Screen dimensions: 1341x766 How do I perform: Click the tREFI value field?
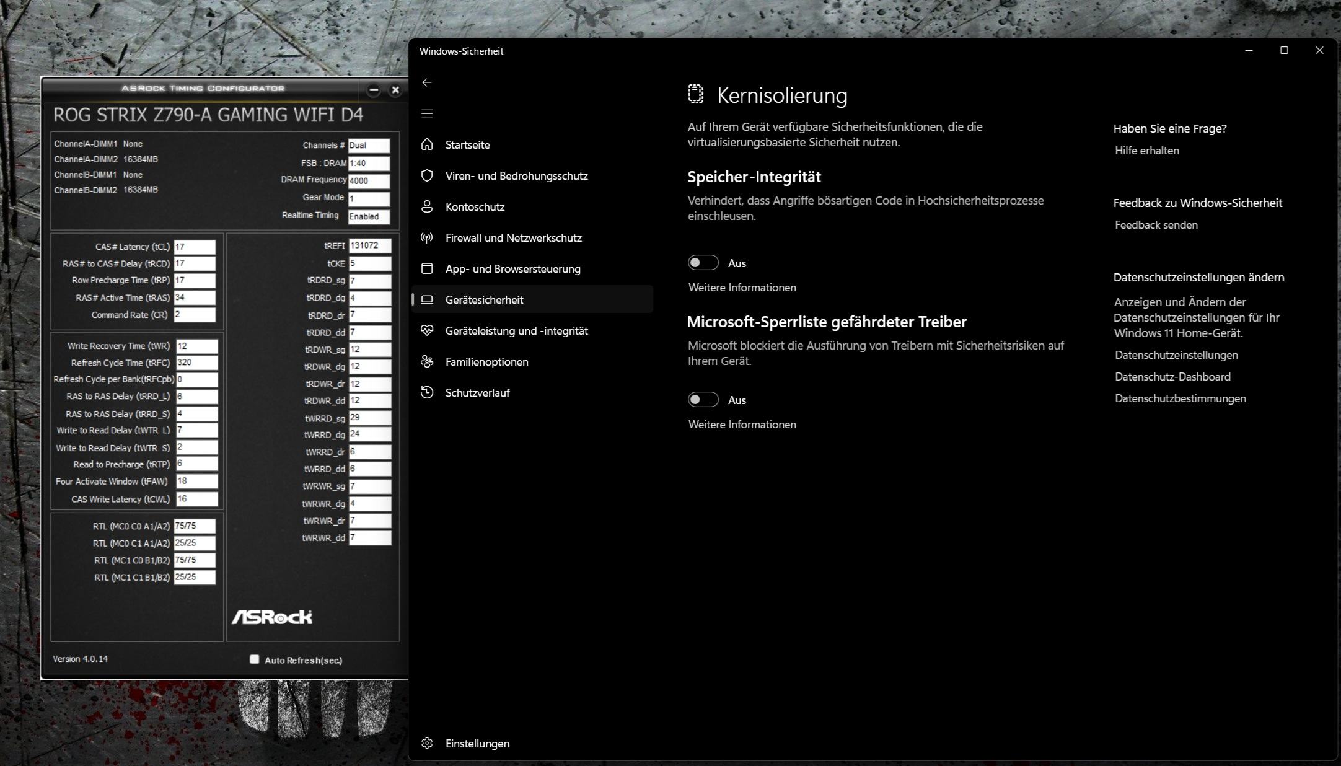(370, 245)
